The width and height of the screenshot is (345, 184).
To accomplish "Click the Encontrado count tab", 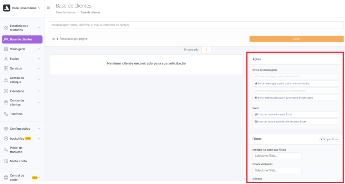I will tap(196, 50).
